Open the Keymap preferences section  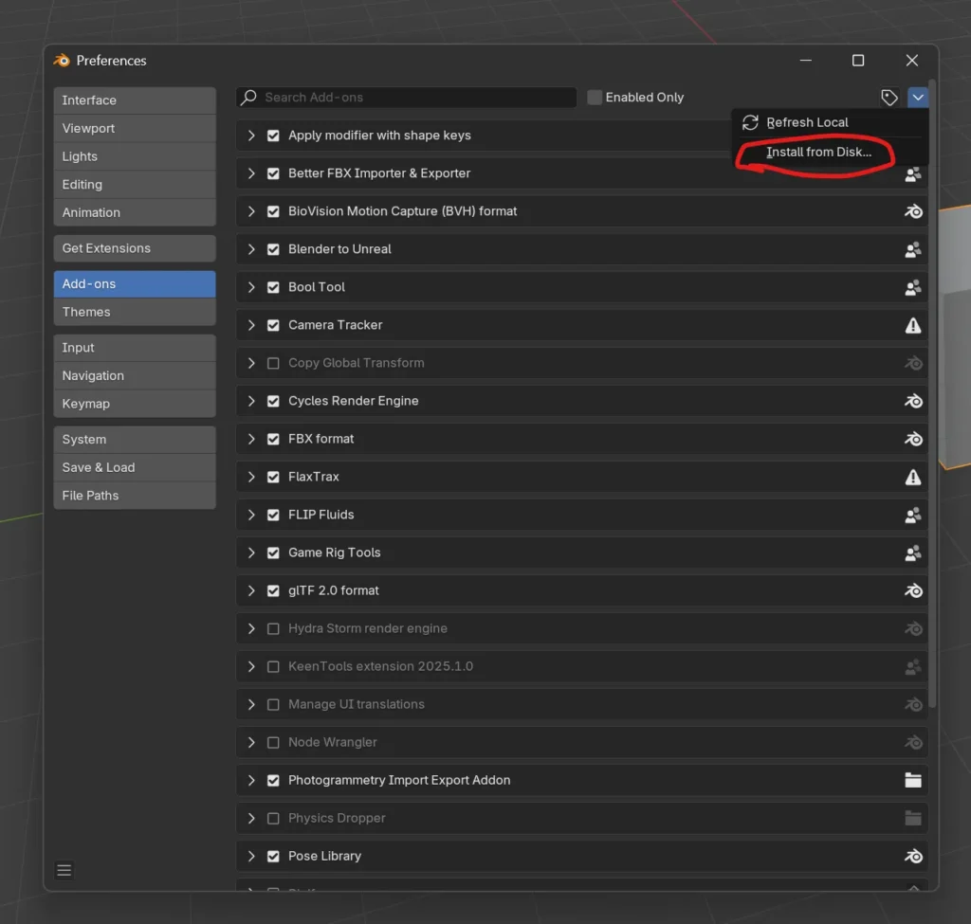point(135,403)
